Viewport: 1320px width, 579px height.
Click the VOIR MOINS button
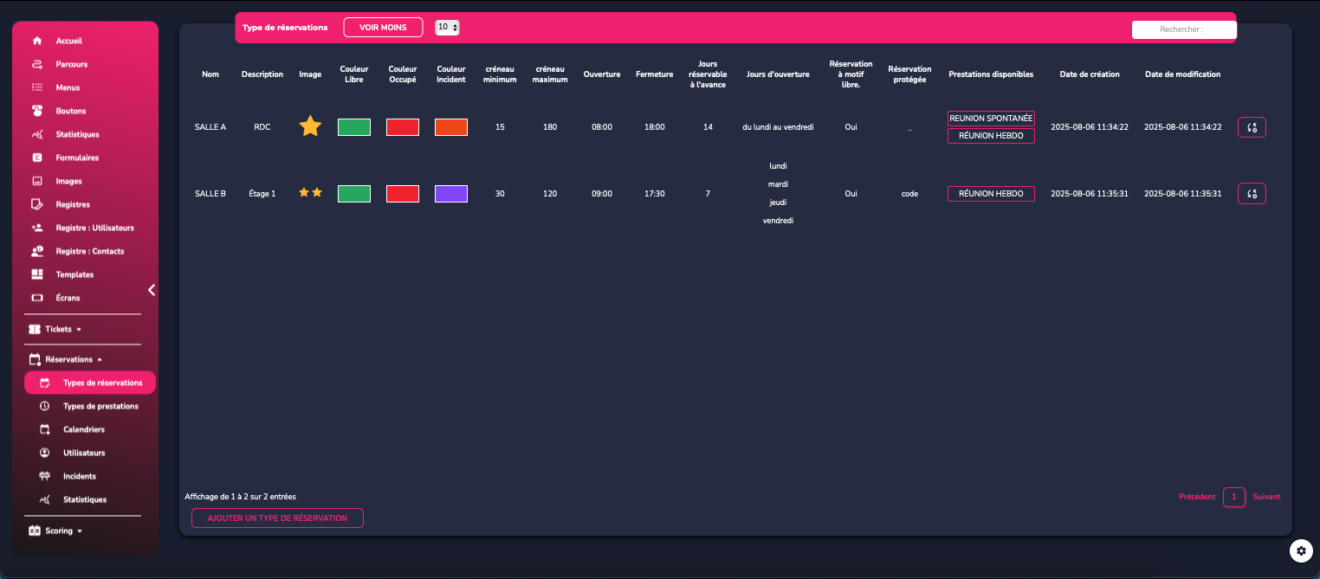point(383,28)
